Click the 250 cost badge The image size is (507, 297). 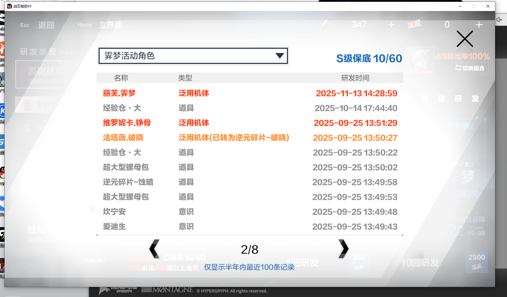(x=359, y=262)
